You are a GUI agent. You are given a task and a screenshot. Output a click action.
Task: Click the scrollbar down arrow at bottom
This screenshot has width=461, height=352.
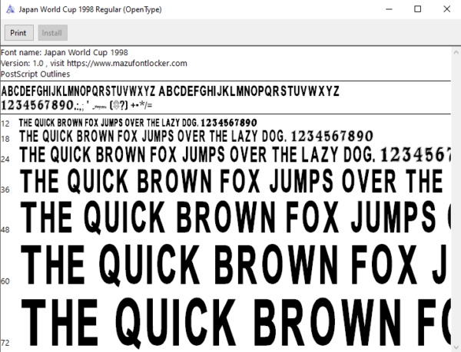click(x=456, y=347)
